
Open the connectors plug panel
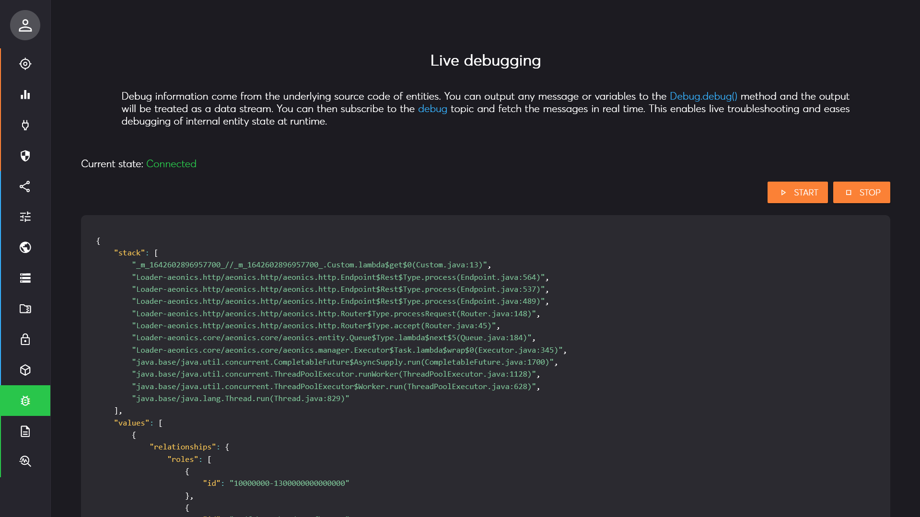pyautogui.click(x=24, y=125)
